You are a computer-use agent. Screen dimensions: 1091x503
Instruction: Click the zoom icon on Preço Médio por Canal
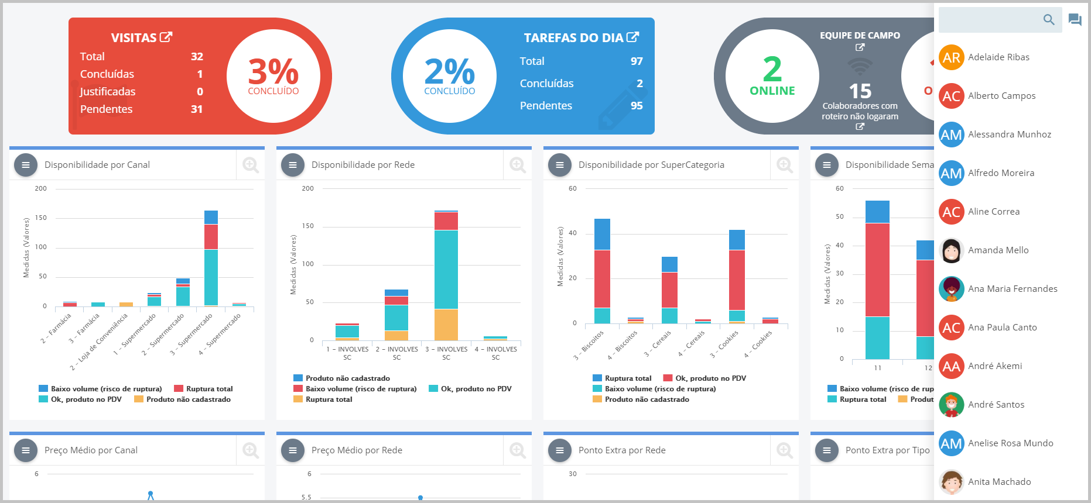tap(251, 450)
